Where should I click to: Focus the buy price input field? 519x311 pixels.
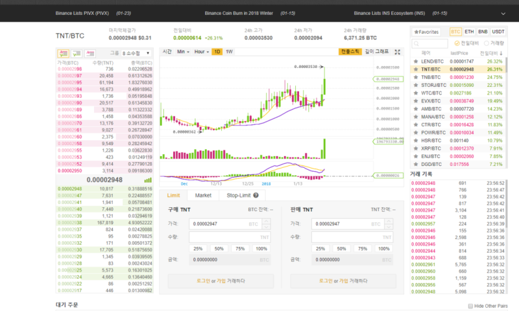pyautogui.click(x=226, y=224)
